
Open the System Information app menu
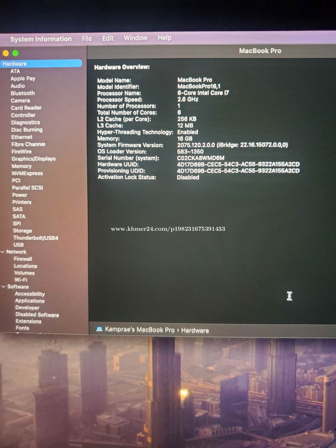tap(41, 39)
